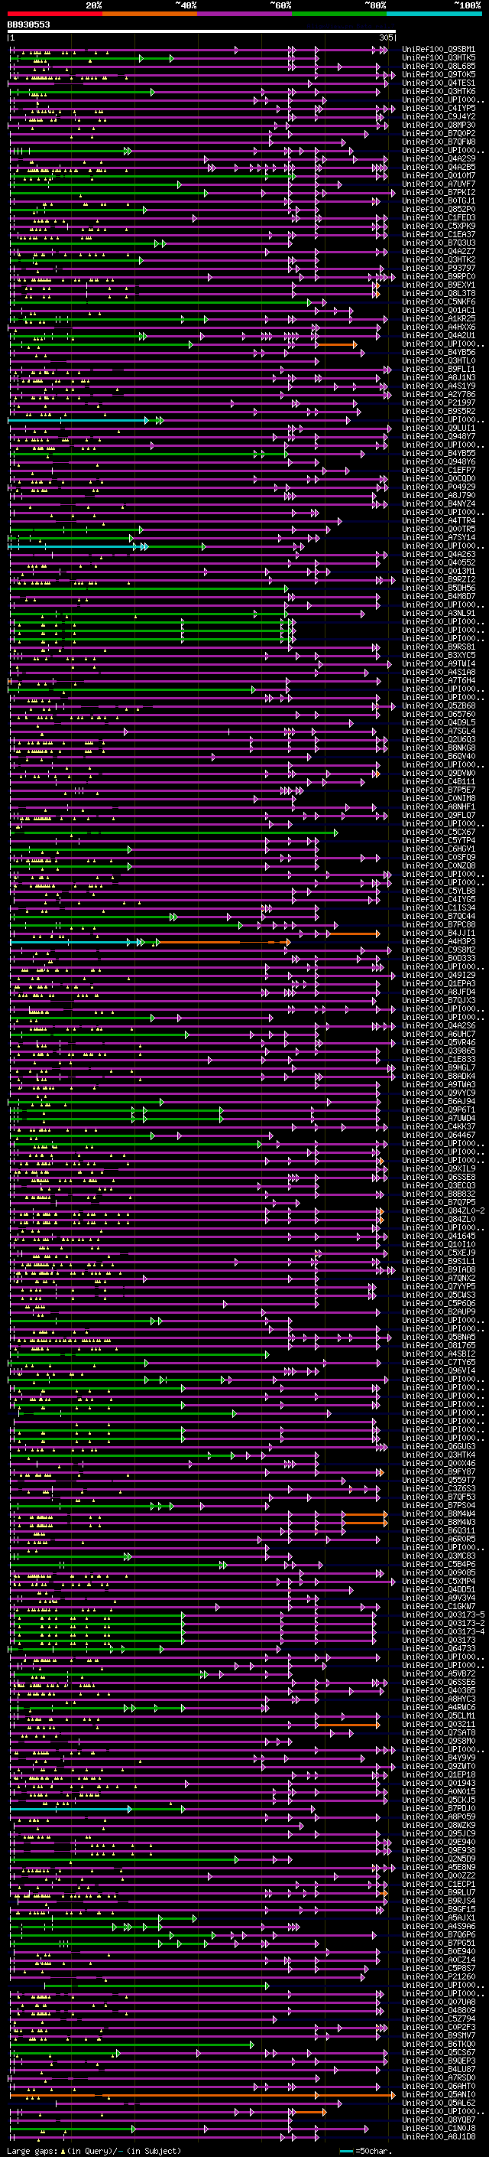Open the UniRef100_Q9SBM1 hit label
489x2157 pixels.
pyautogui.click(x=439, y=50)
